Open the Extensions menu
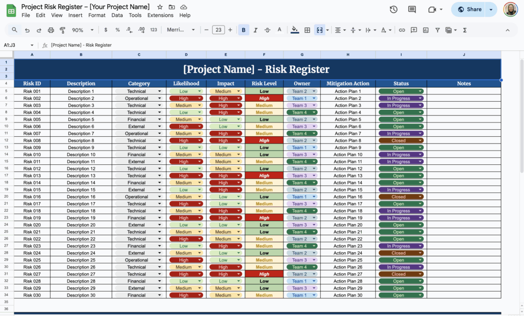This screenshot has width=524, height=316. point(160,15)
